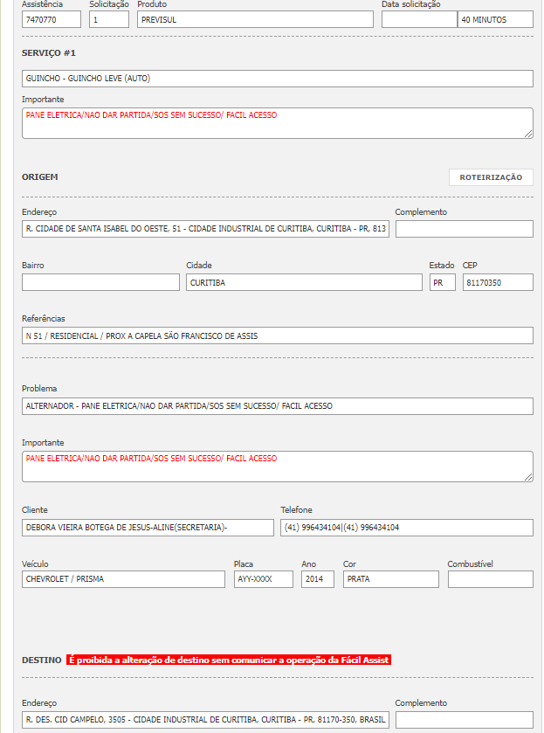The height and width of the screenshot is (733, 544).
Task: Select the Cidade field with CURITIBA
Action: 304,282
